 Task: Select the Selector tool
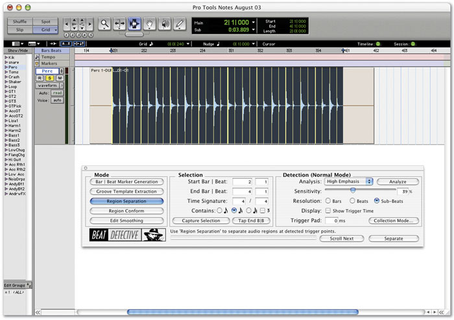coord(134,24)
